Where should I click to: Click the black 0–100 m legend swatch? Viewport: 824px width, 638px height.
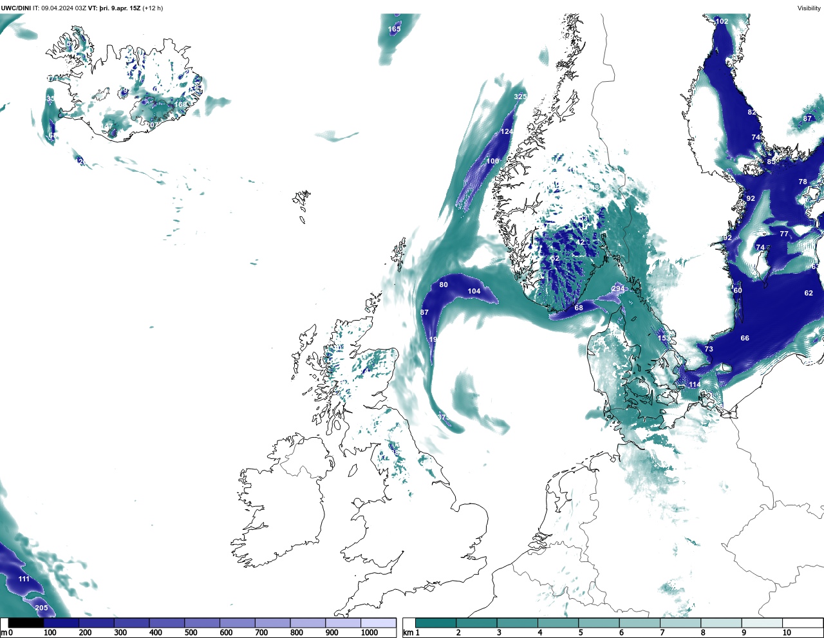click(x=26, y=623)
